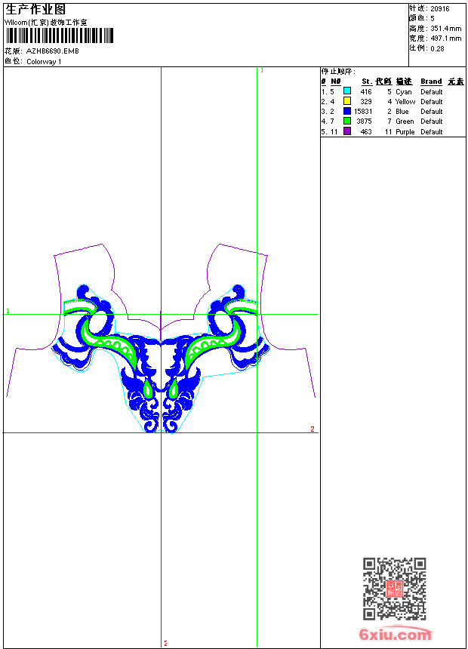Click the Green color swatch in stop sequence
The image size is (468, 649).
[347, 121]
